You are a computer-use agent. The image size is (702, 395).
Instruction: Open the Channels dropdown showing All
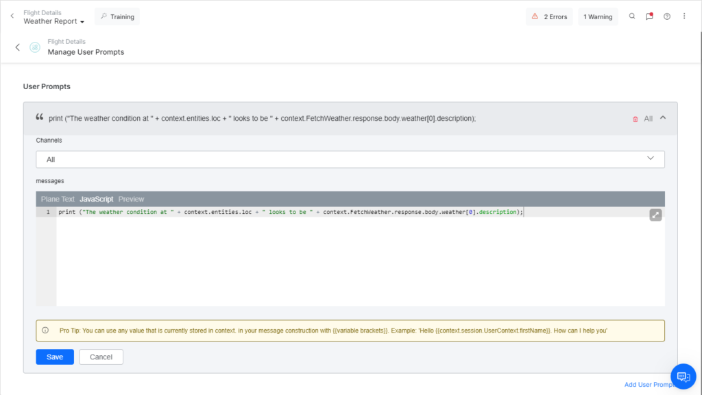click(350, 158)
